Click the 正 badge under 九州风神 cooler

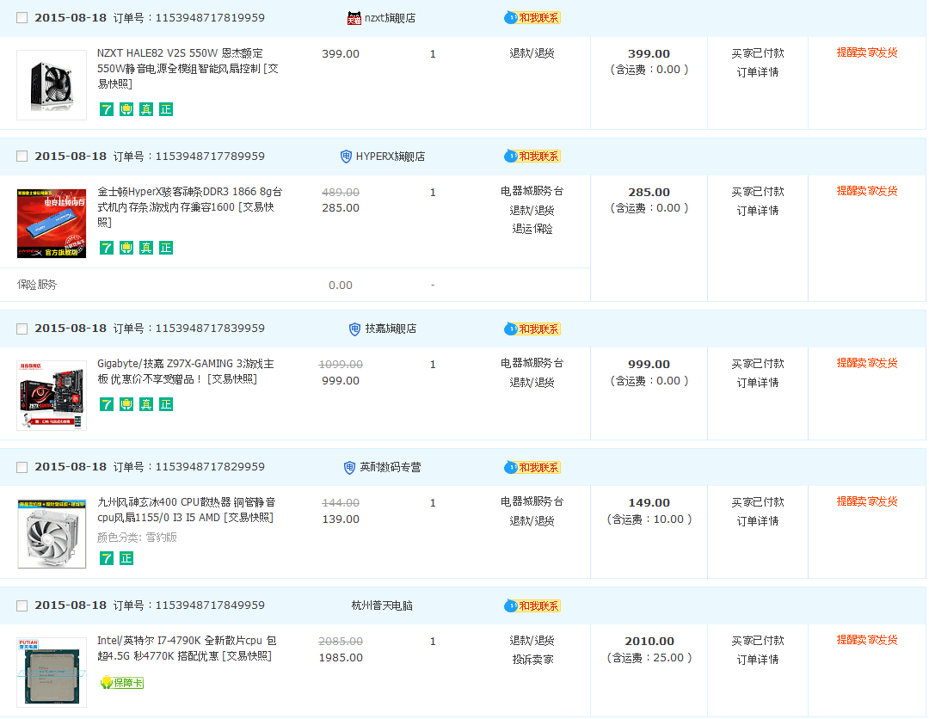pos(126,558)
